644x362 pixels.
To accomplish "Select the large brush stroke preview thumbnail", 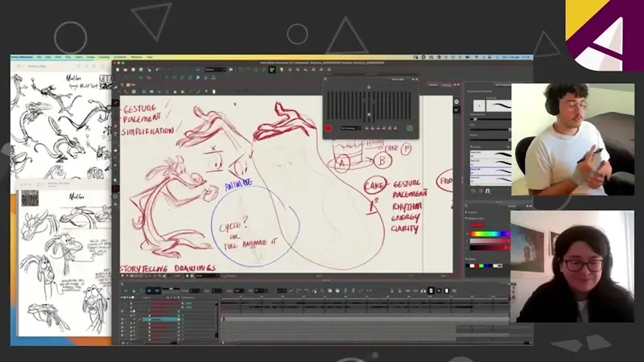I will 500,105.
